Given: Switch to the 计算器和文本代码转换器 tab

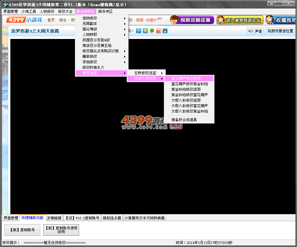Looking at the screenshot, I should click(x=144, y=218).
